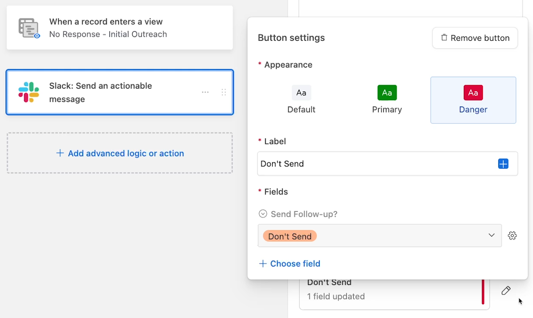
Task: Click the Remove button
Action: tap(475, 38)
